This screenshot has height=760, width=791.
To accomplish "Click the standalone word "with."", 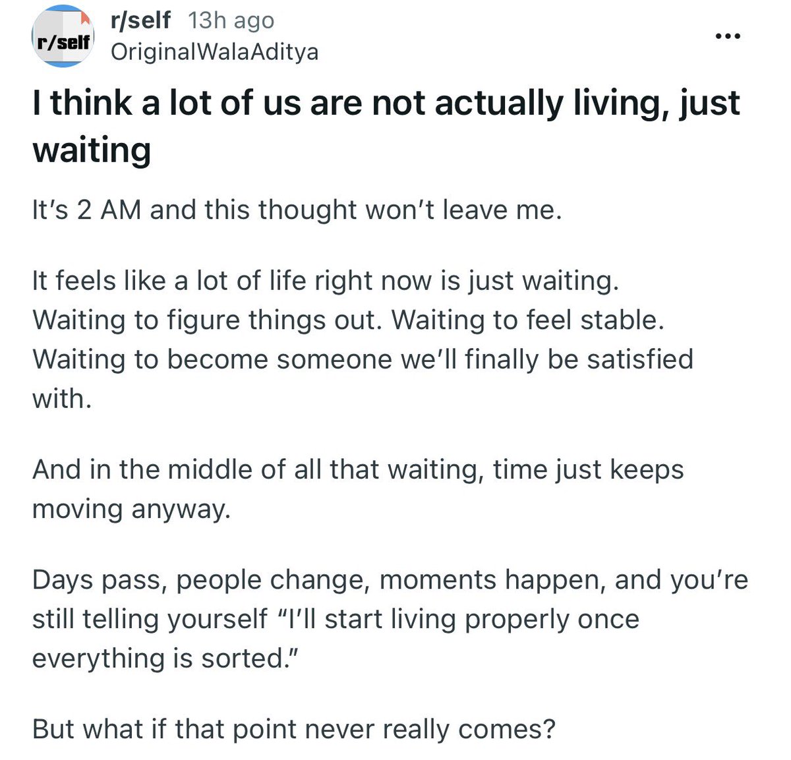I will pos(61,399).
